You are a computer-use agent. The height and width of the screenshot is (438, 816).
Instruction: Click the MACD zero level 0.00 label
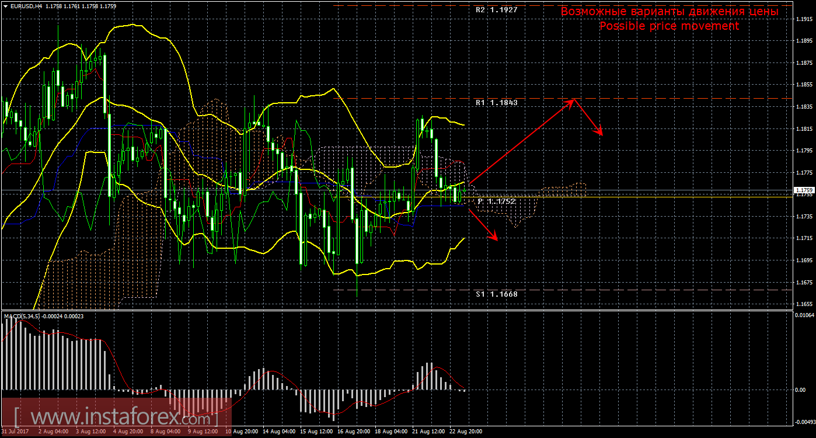point(801,390)
